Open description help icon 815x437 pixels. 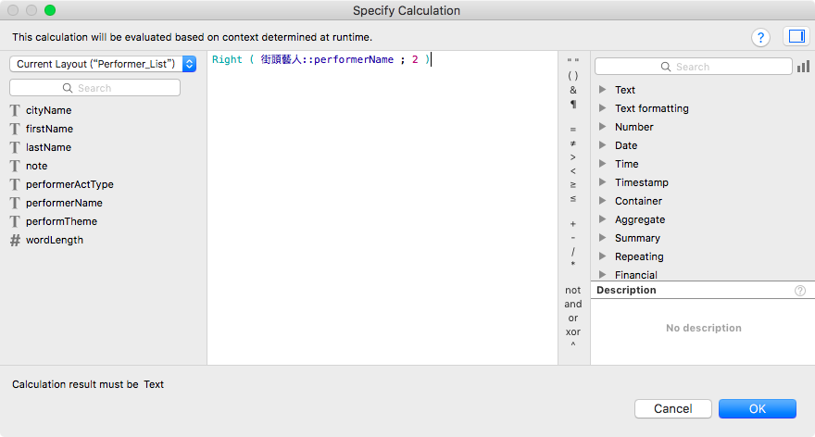(800, 291)
